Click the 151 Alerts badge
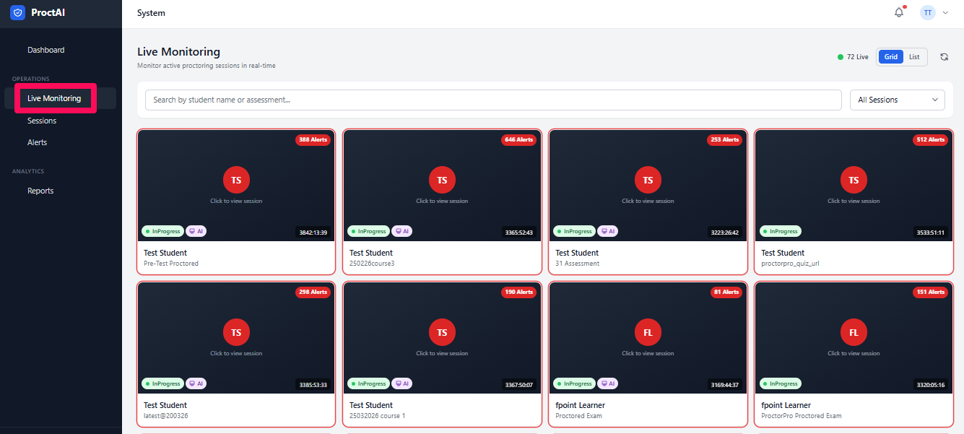The width and height of the screenshot is (964, 434). click(x=930, y=292)
